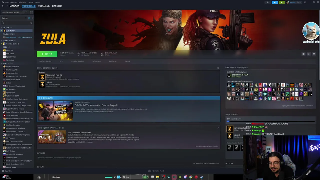Go to the MAĞAZA tab
The height and width of the screenshot is (180, 320).
coord(14,6)
